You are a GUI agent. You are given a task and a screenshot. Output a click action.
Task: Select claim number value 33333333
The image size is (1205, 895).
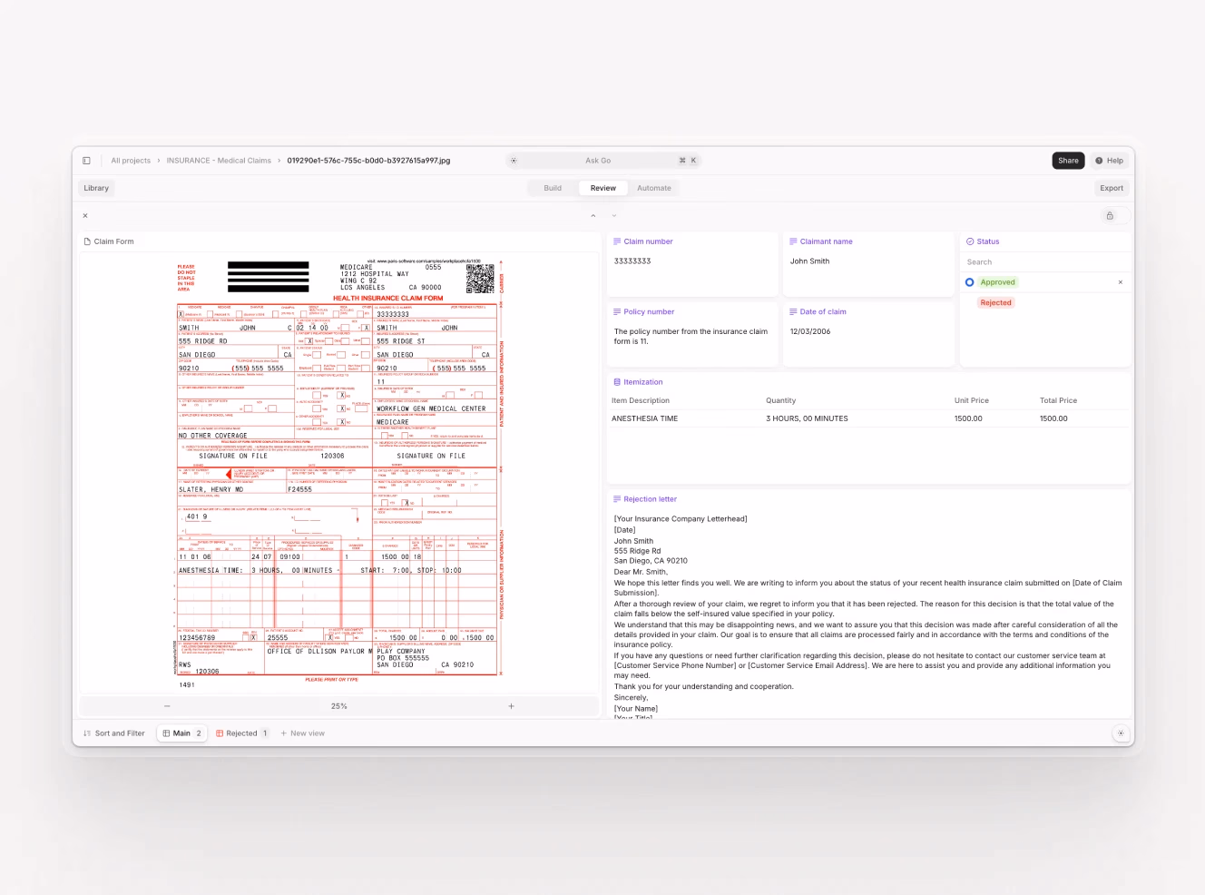(632, 261)
